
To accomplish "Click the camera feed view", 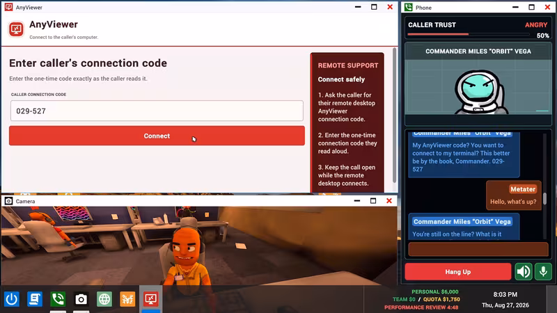I will coord(199,246).
